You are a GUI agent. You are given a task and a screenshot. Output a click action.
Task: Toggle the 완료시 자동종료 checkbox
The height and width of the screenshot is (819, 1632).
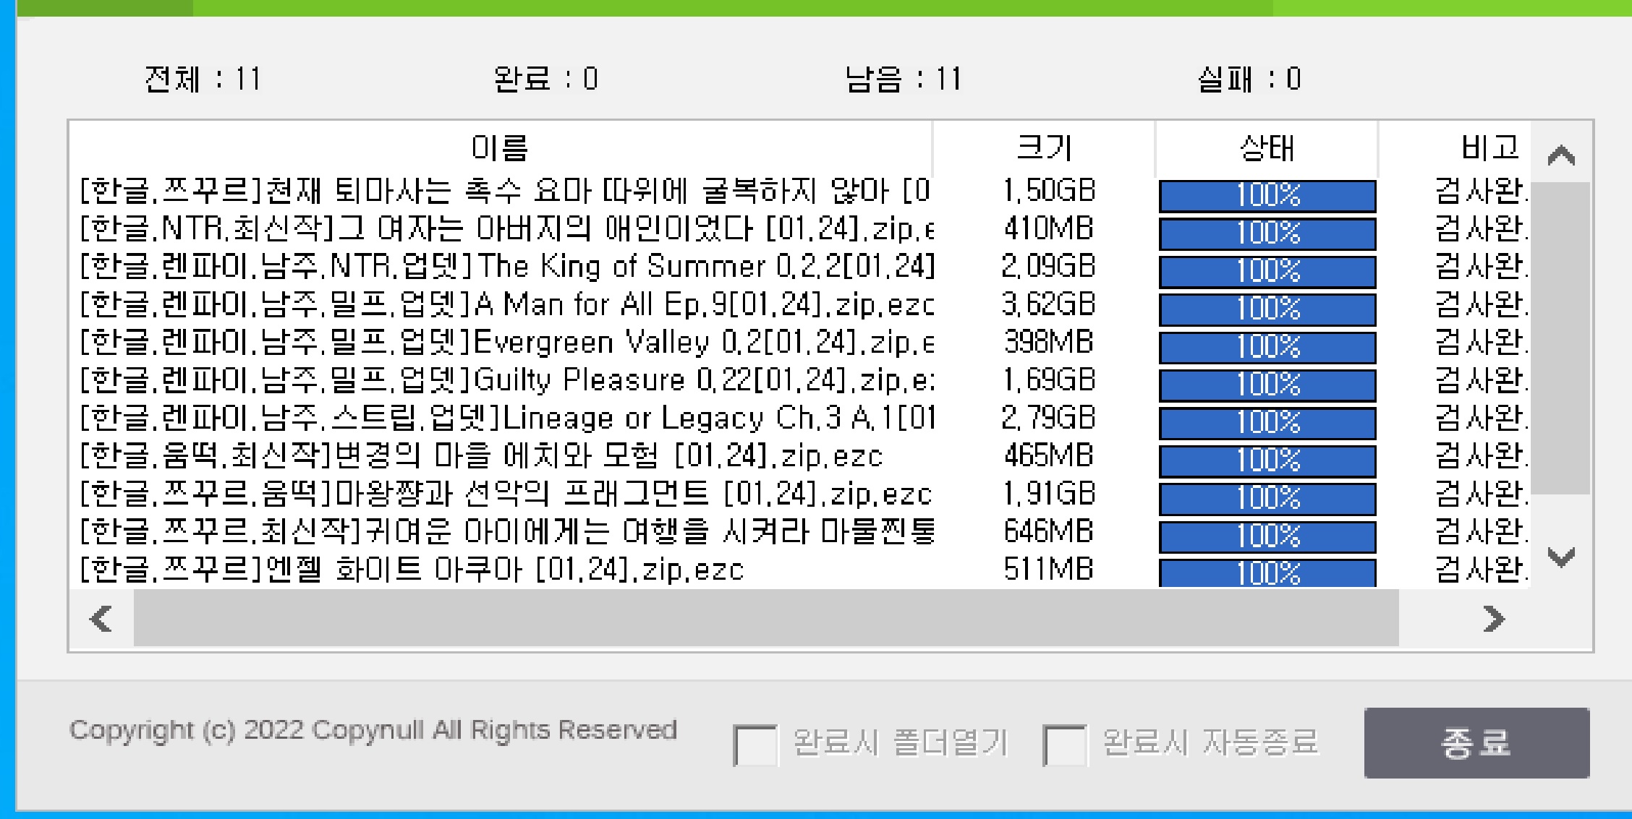coord(1064,745)
